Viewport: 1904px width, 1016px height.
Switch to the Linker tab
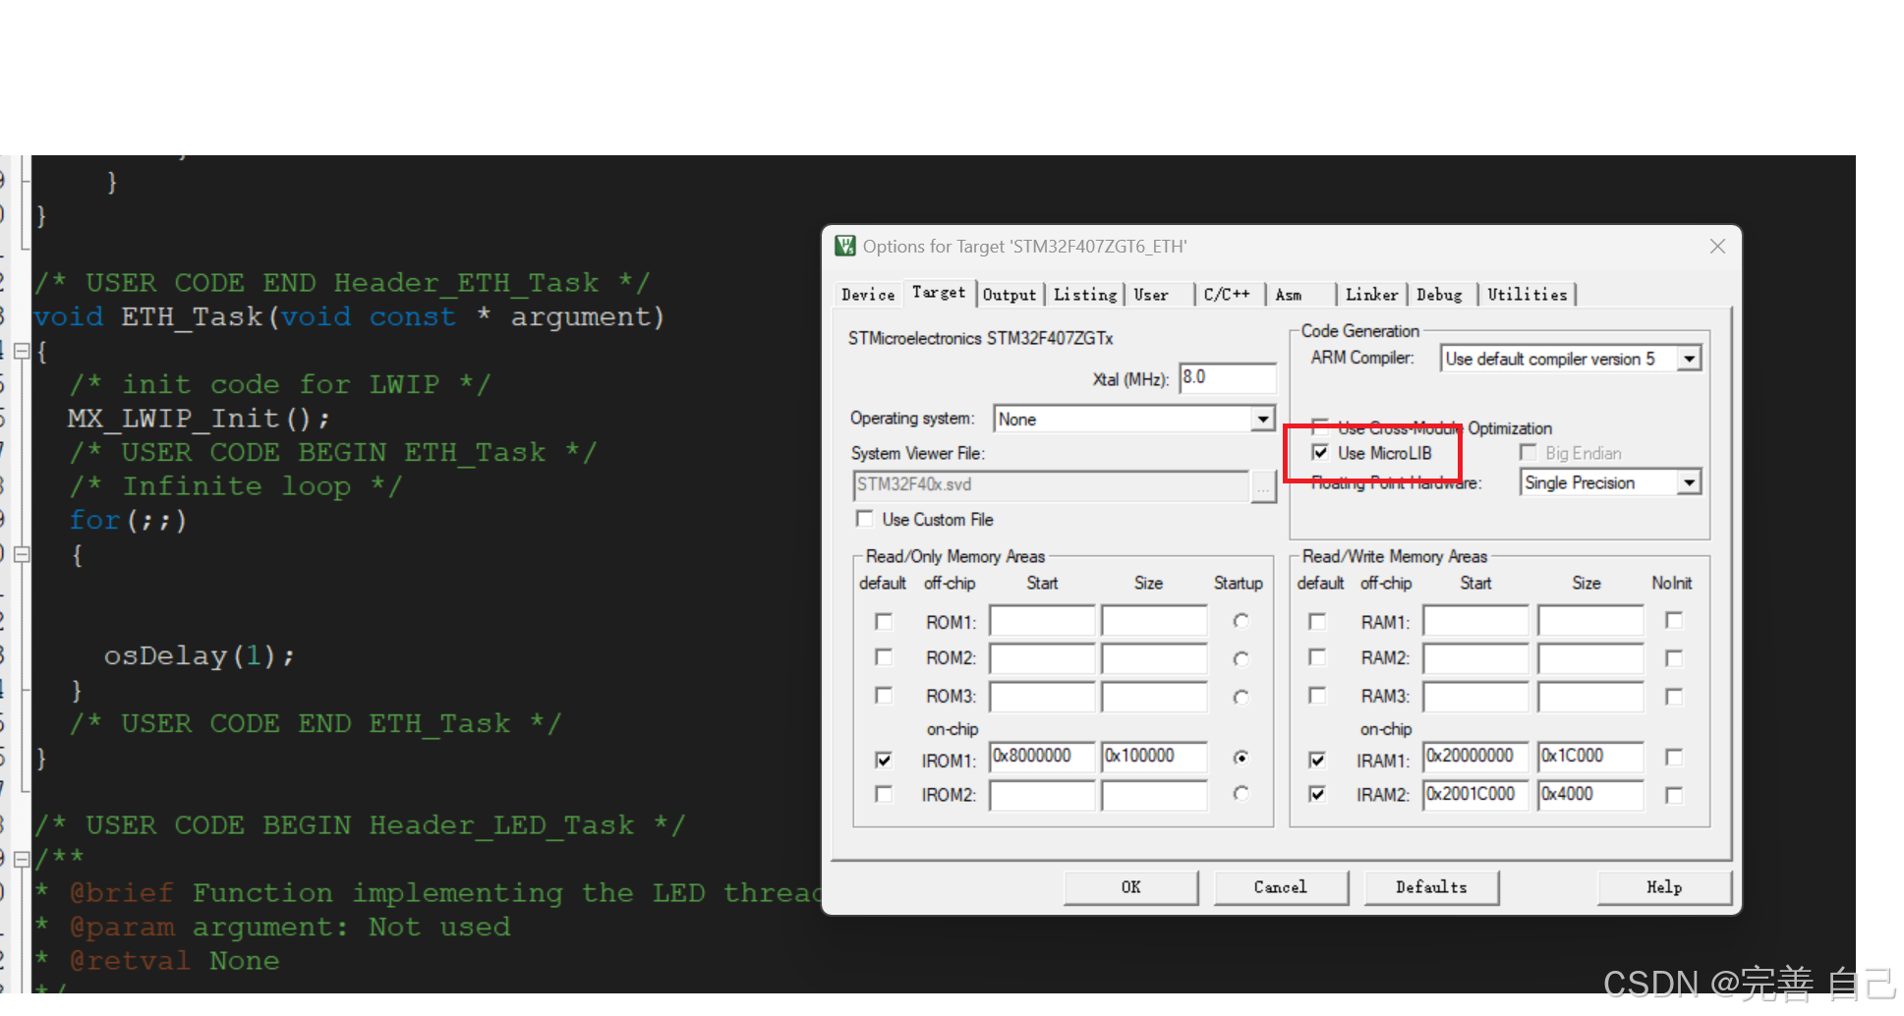click(1371, 294)
